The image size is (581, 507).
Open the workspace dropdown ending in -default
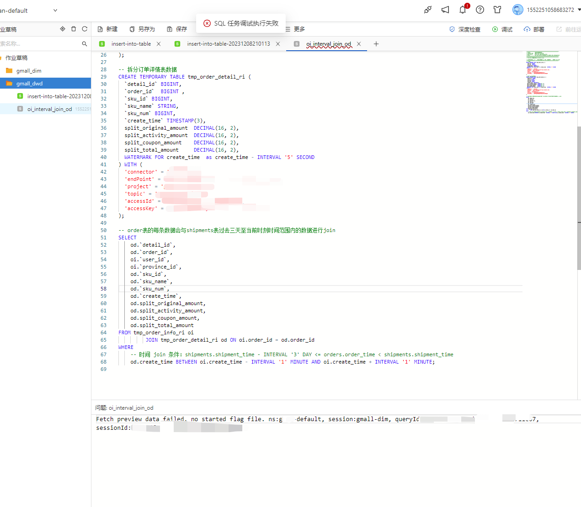click(29, 11)
